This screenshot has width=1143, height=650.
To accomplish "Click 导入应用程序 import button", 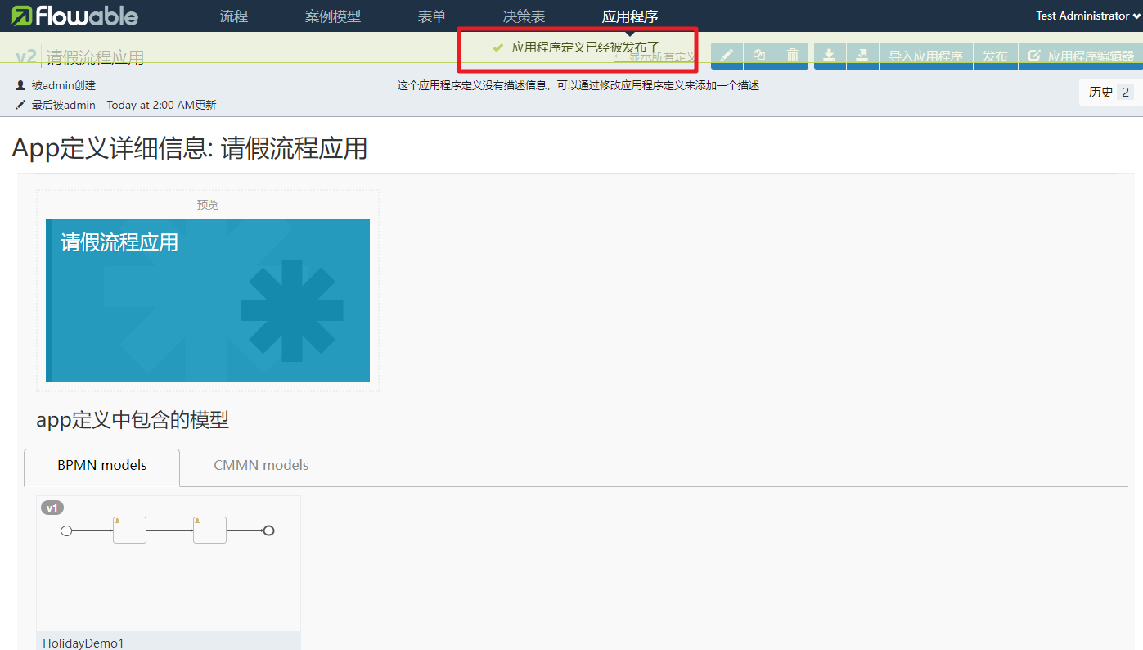I will (x=925, y=56).
